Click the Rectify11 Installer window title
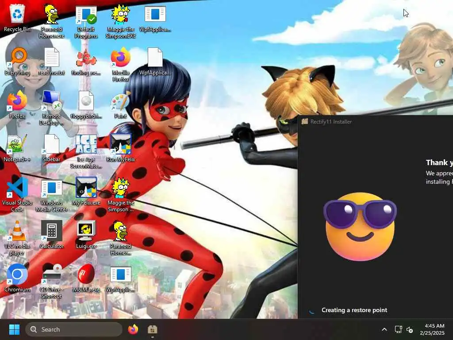The width and height of the screenshot is (453, 340). click(x=331, y=122)
